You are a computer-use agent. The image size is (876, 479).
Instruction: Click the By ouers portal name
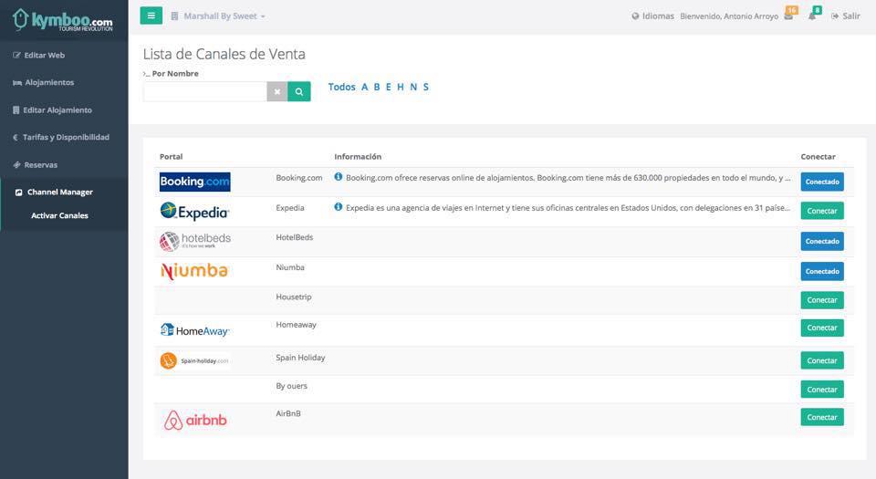pos(291,386)
